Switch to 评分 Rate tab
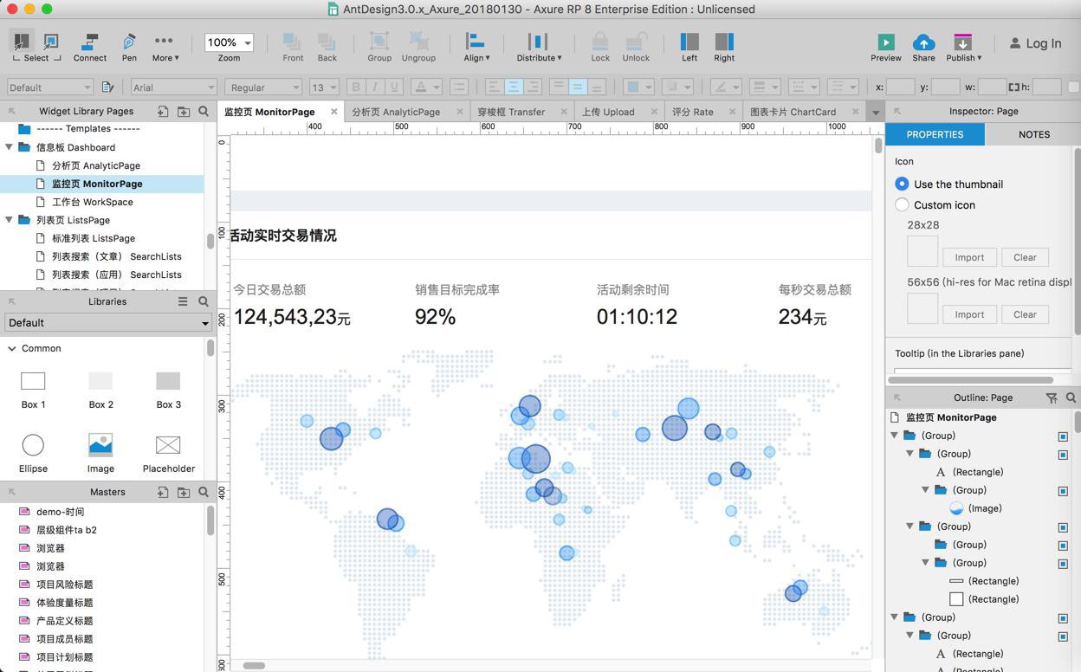1081x672 pixels. coord(693,112)
